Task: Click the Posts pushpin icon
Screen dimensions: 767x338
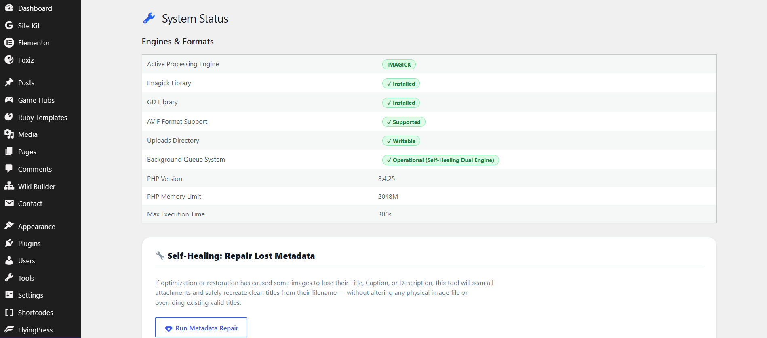Action: [x=9, y=82]
